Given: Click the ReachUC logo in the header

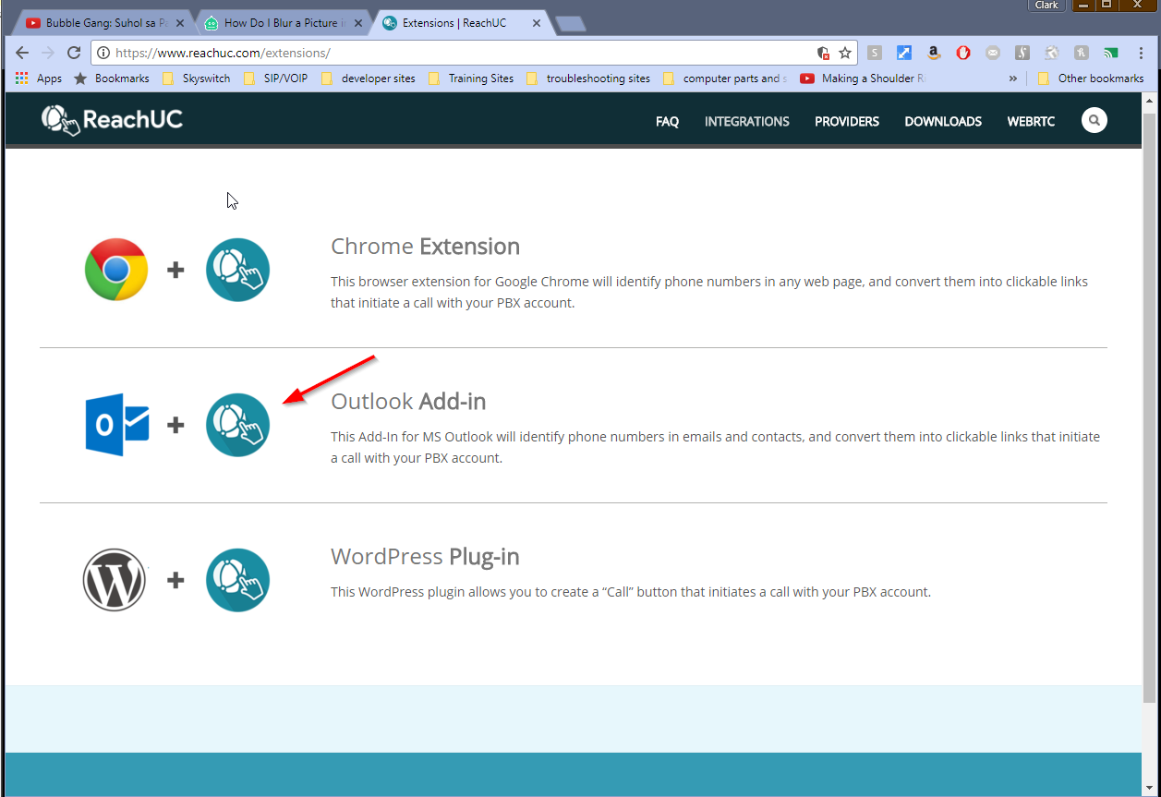Looking at the screenshot, I should [x=112, y=119].
